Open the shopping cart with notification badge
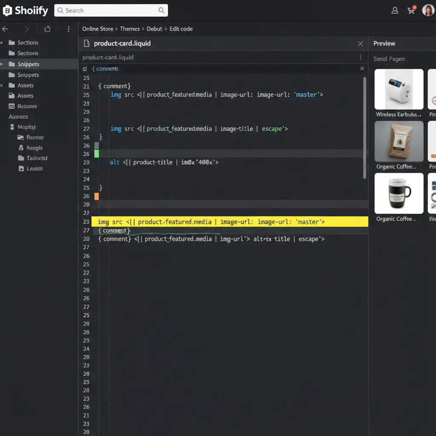The width and height of the screenshot is (436, 436). [x=411, y=11]
